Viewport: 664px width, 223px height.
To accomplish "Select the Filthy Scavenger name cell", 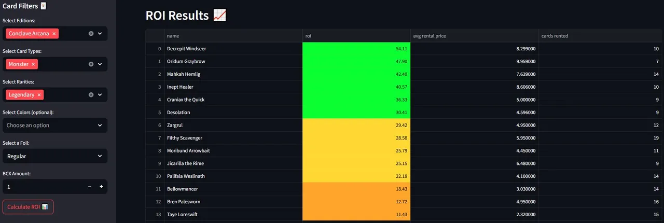I will [x=233, y=138].
